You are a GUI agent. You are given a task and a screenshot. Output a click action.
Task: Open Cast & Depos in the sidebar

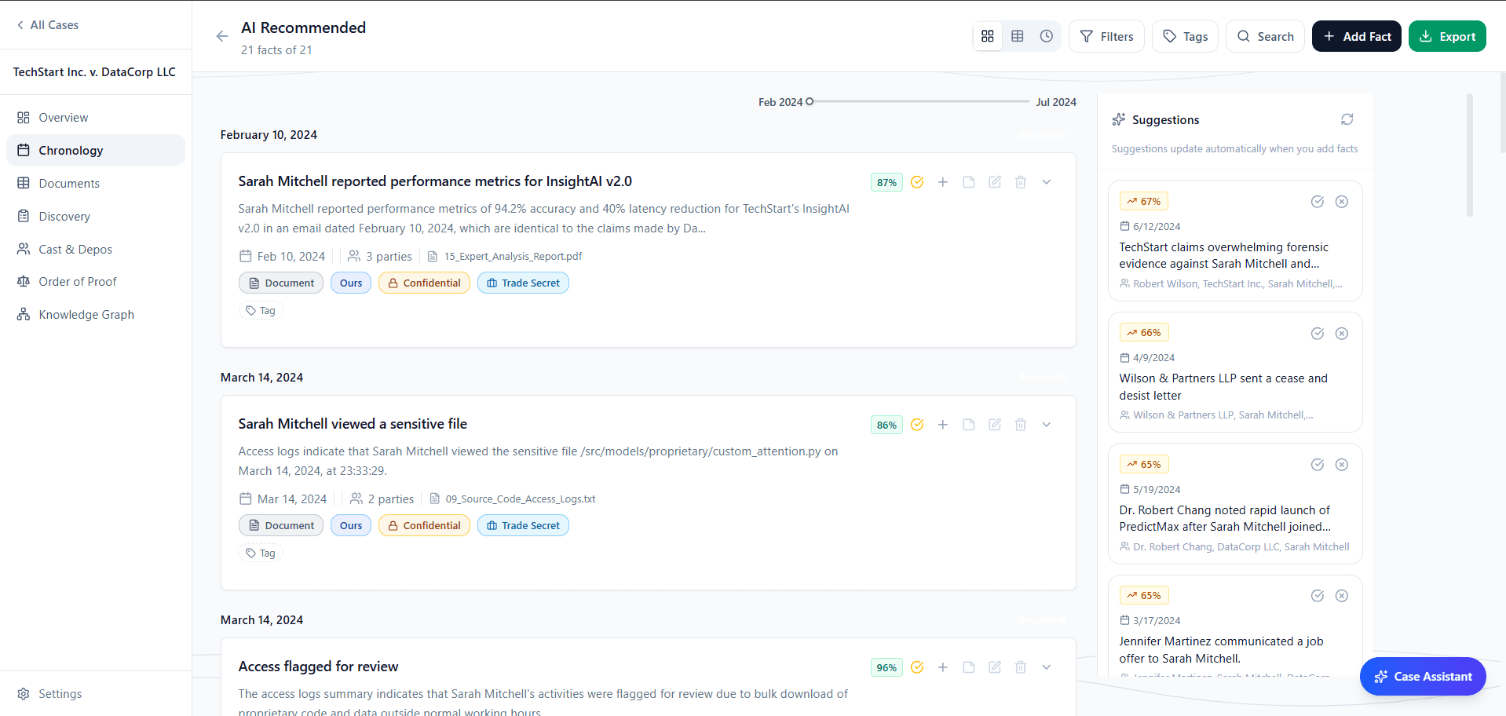pyautogui.click(x=75, y=249)
